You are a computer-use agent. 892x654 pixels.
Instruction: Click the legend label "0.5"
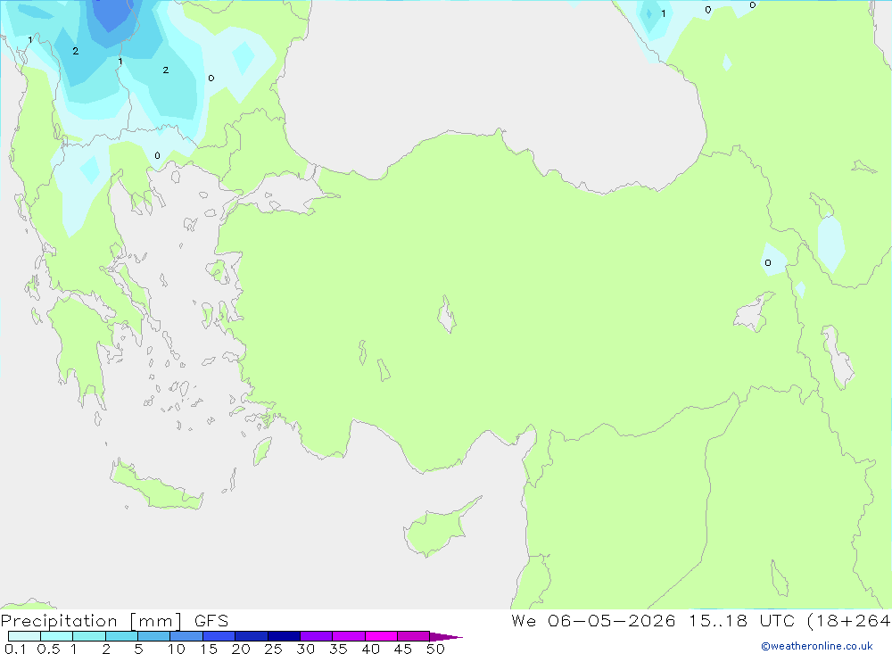[x=48, y=649]
